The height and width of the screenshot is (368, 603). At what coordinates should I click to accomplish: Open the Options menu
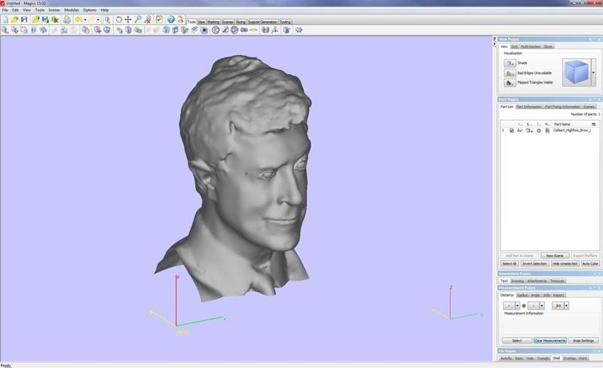coord(90,10)
